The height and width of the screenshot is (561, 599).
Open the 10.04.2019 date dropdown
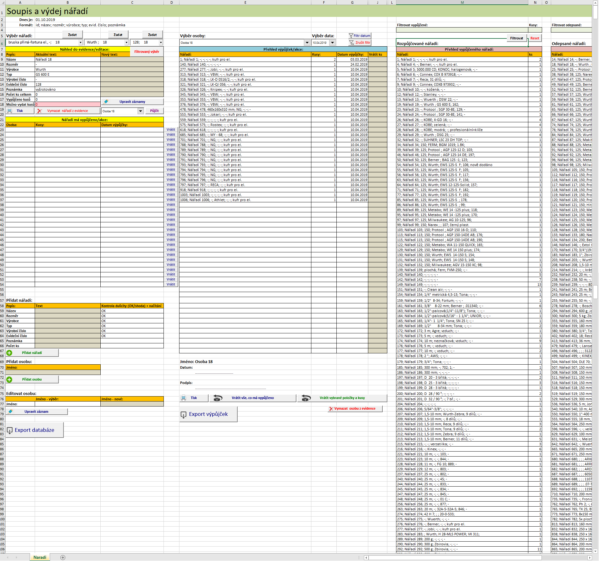pyautogui.click(x=332, y=43)
